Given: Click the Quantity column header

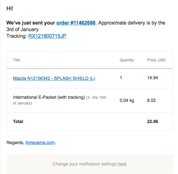Looking at the screenshot, I should (127, 60).
